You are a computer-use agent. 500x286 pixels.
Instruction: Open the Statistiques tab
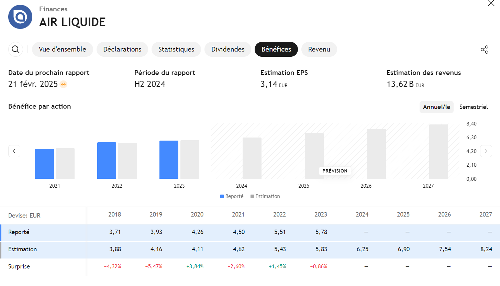click(x=176, y=49)
